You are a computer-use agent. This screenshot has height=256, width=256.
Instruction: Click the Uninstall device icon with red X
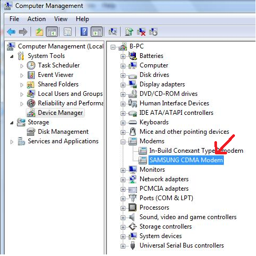(141, 32)
